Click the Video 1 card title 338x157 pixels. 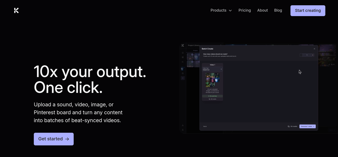(213, 65)
